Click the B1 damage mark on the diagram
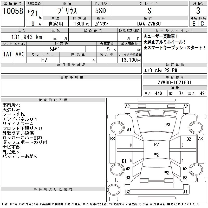The image size is (208, 208). 124,161
